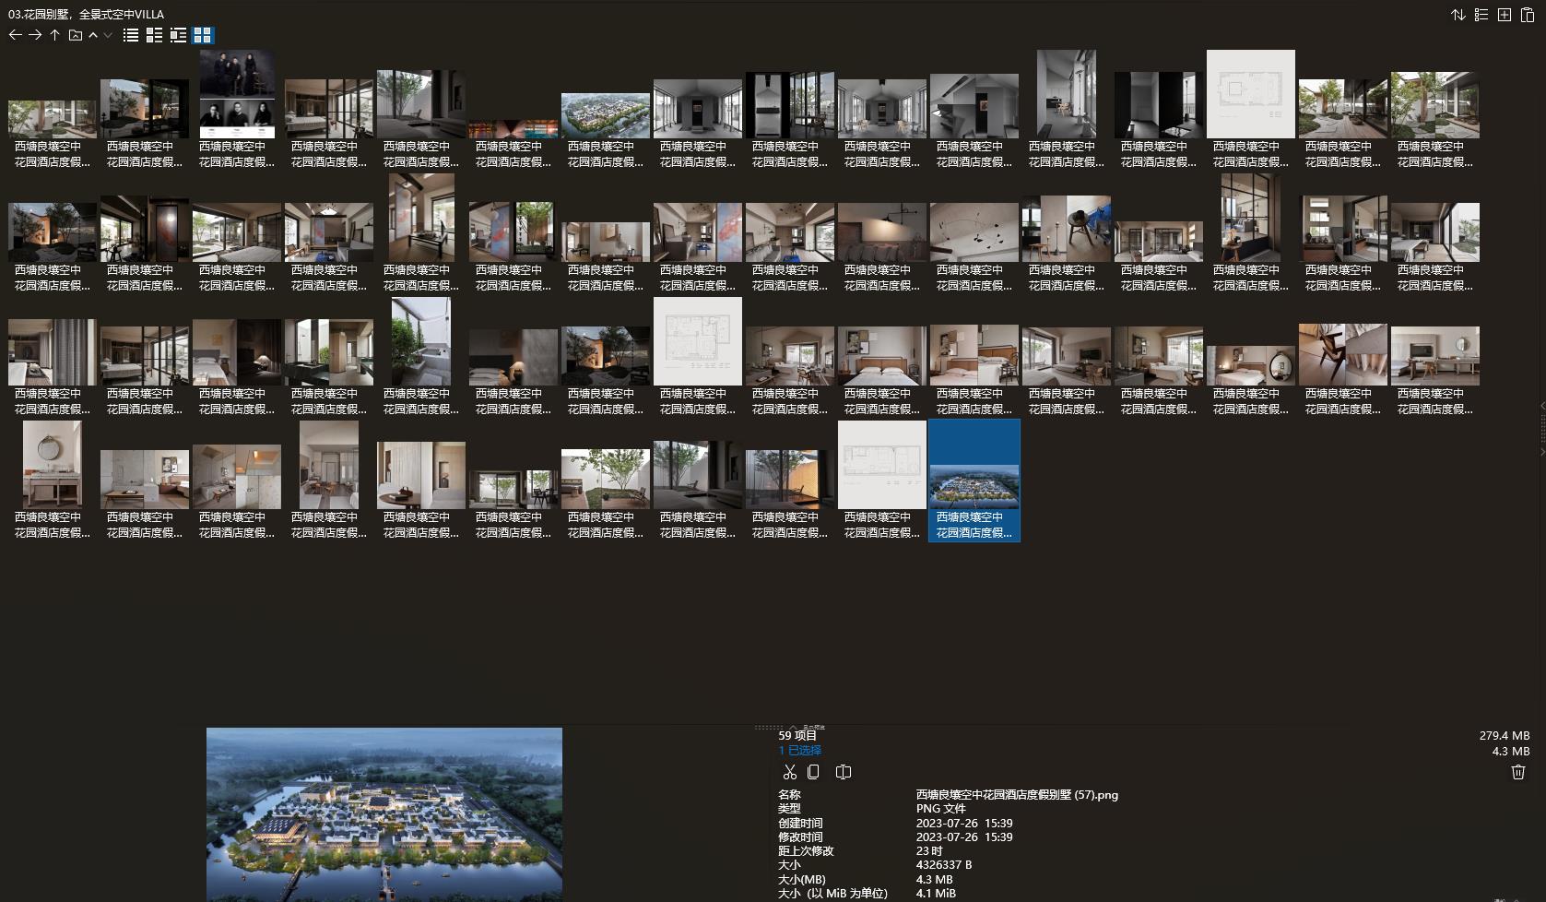1546x902 pixels.
Task: Expand the small up chevron in the toolbar
Action: tap(93, 35)
